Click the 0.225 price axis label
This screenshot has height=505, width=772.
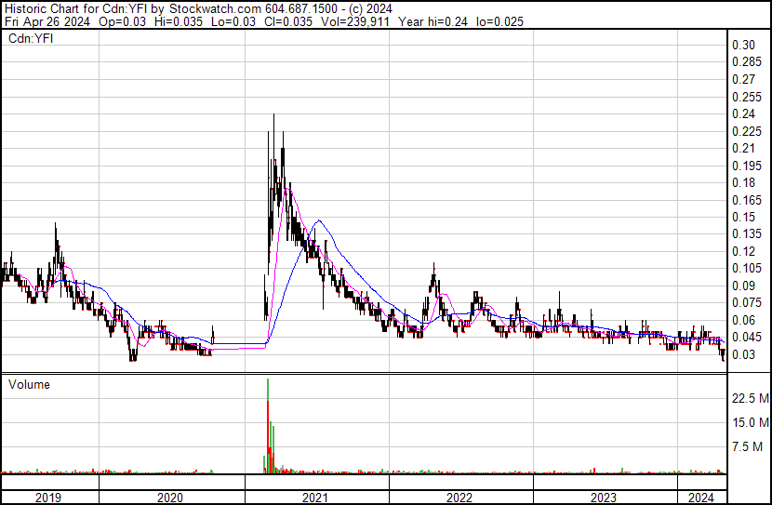[x=746, y=131]
